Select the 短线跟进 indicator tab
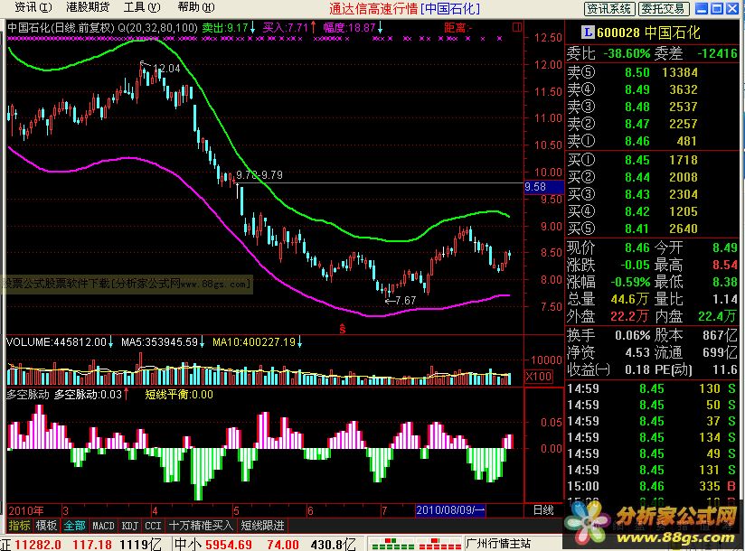The height and width of the screenshot is (551, 745). coord(263,526)
